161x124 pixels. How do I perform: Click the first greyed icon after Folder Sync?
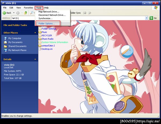coord(85,13)
